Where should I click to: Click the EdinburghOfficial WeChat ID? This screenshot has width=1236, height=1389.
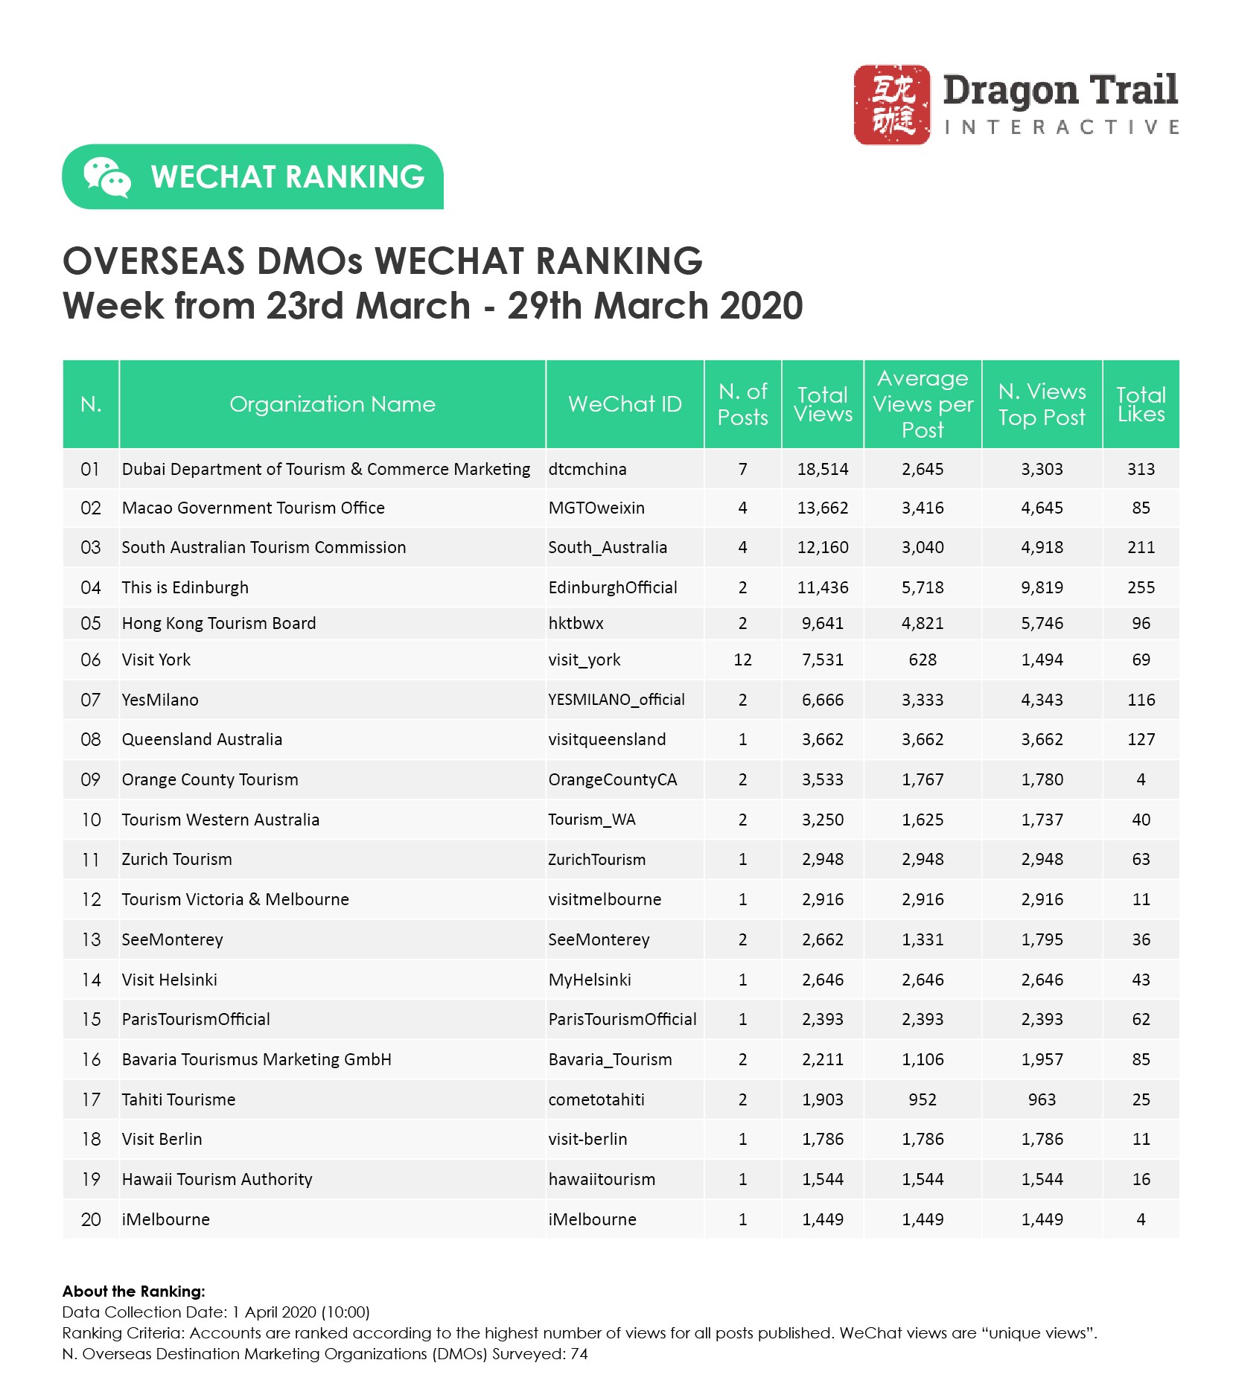[613, 587]
